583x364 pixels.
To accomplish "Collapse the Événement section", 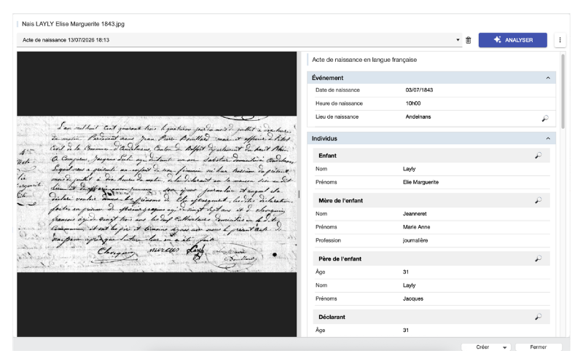I will tap(548, 78).
